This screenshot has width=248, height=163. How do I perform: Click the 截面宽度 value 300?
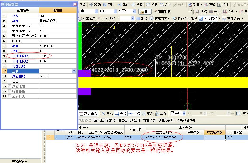(x=58, y=26)
